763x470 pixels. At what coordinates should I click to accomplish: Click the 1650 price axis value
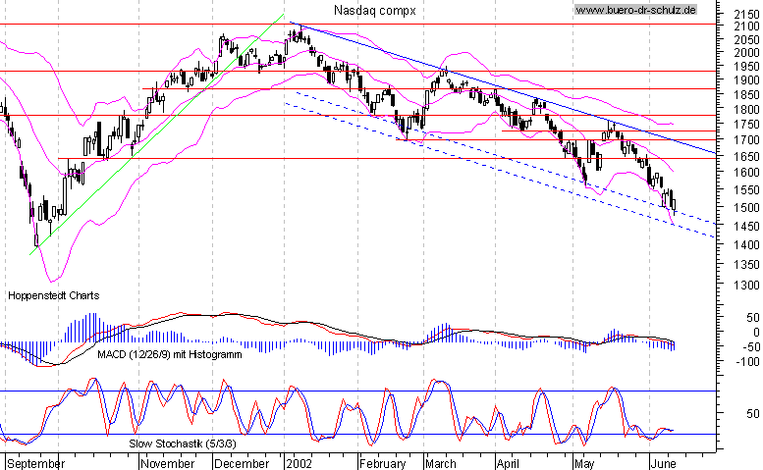coord(746,157)
